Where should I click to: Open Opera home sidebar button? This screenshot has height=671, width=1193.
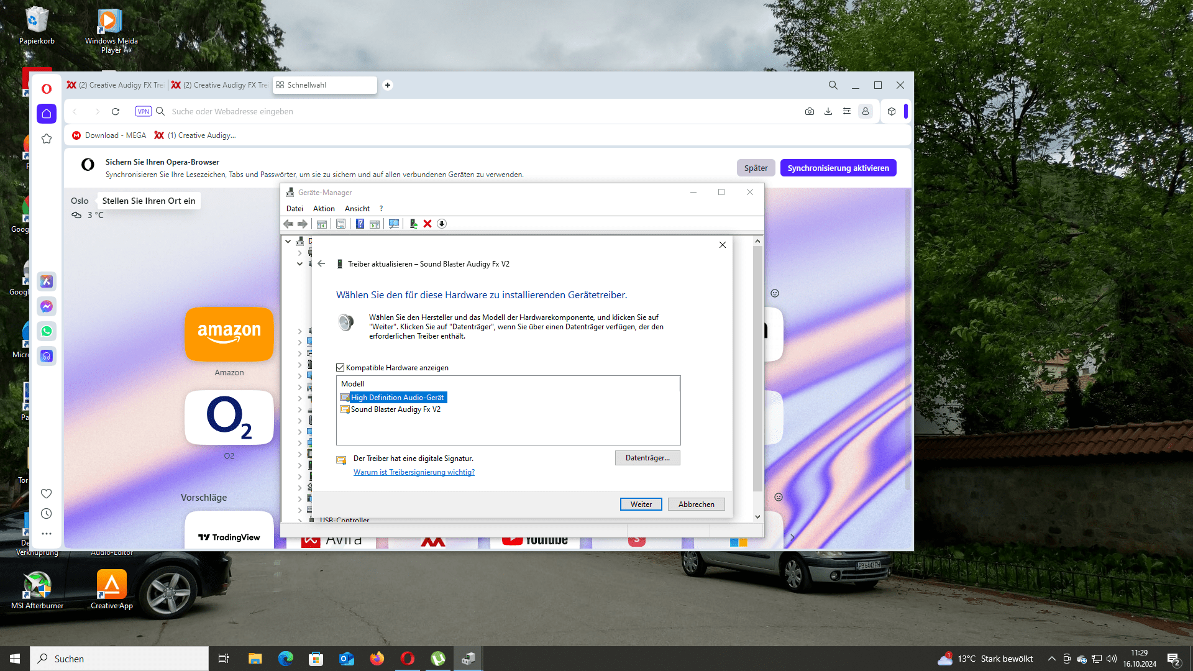coord(47,114)
